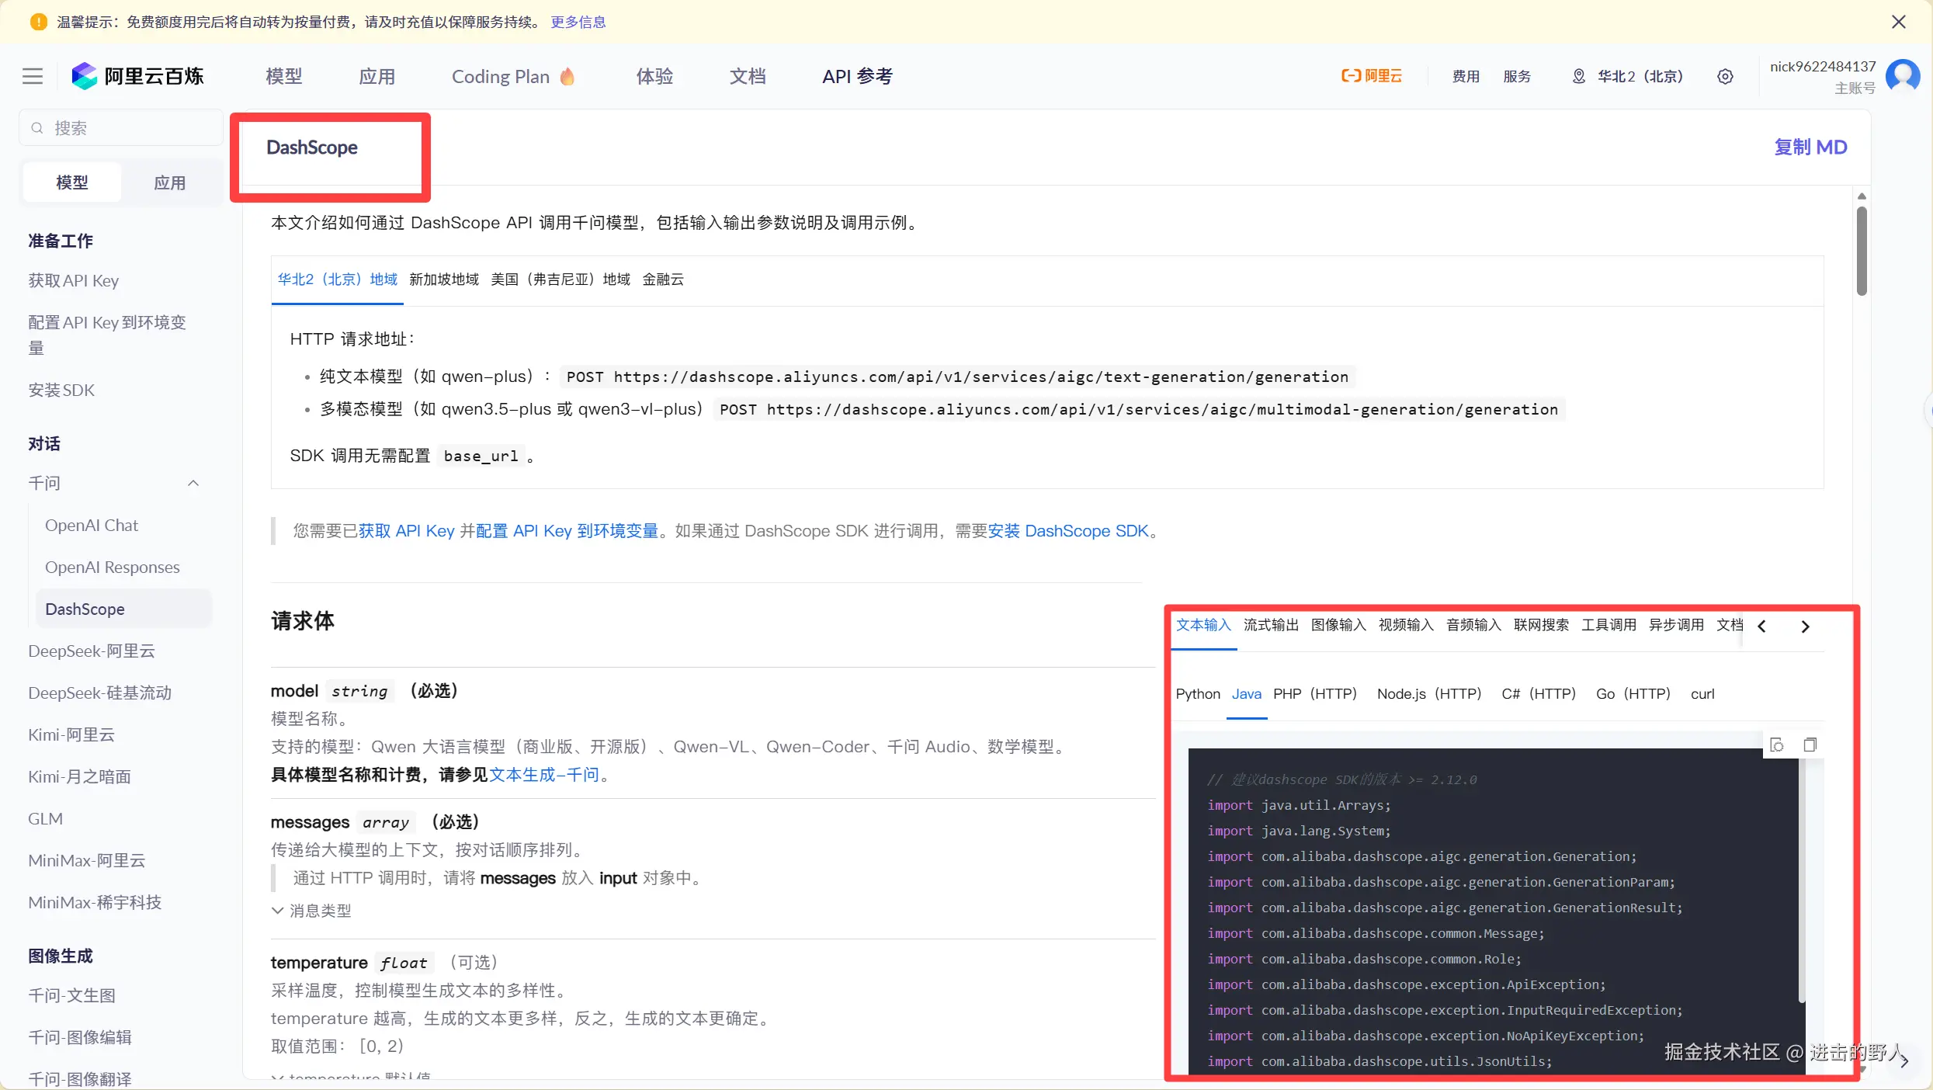Collapse the 千问 sidebar group
Viewport: 1933px width, 1090px height.
tap(193, 483)
